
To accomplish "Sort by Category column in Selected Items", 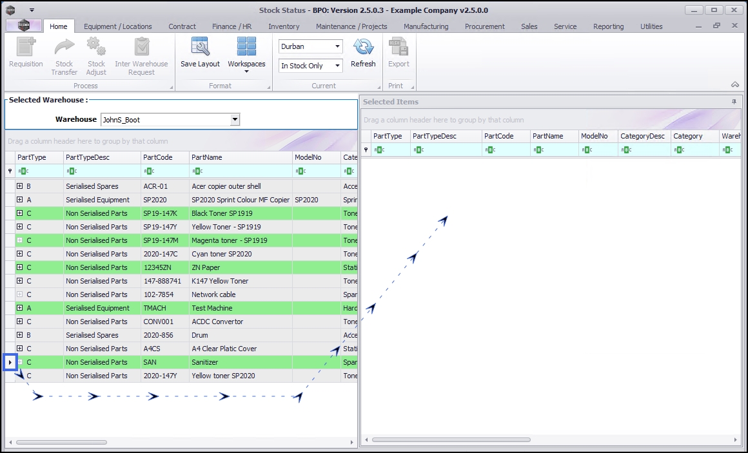I will pos(695,136).
